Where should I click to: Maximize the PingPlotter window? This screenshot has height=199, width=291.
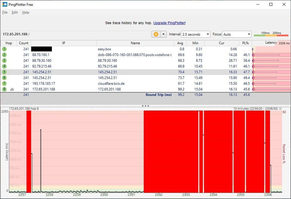click(271, 4)
